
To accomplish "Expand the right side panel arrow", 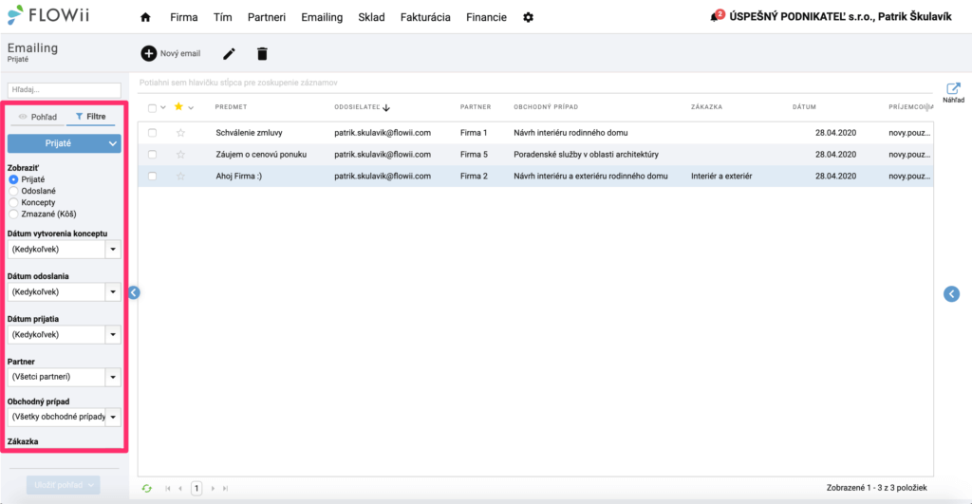I will (x=951, y=294).
